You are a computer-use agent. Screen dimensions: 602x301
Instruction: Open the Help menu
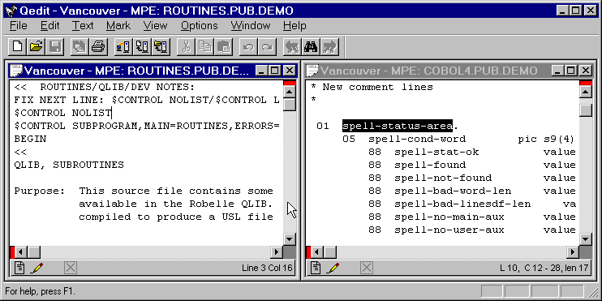[x=295, y=26]
